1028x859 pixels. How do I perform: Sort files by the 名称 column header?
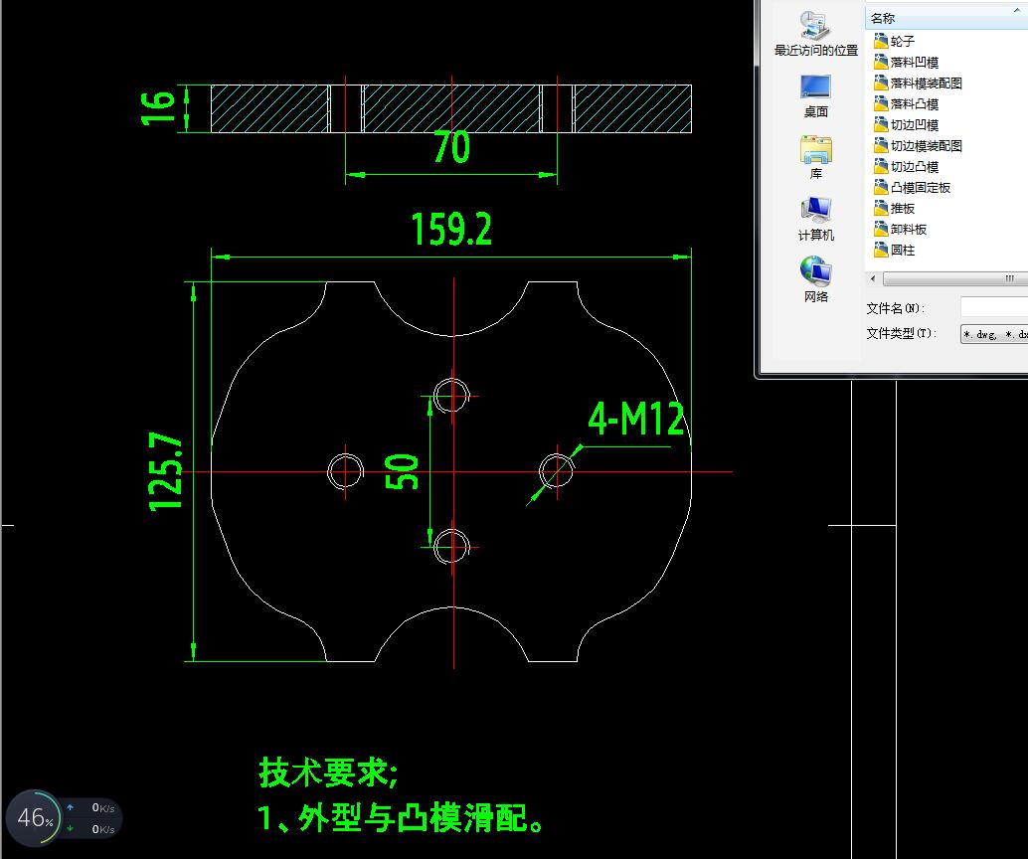(x=947, y=18)
